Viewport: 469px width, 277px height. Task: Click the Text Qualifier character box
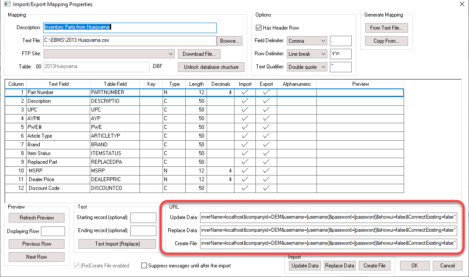(x=341, y=67)
